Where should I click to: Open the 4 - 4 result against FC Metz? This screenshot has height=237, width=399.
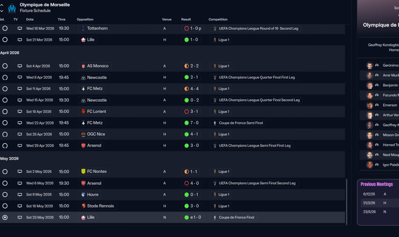[191, 89]
